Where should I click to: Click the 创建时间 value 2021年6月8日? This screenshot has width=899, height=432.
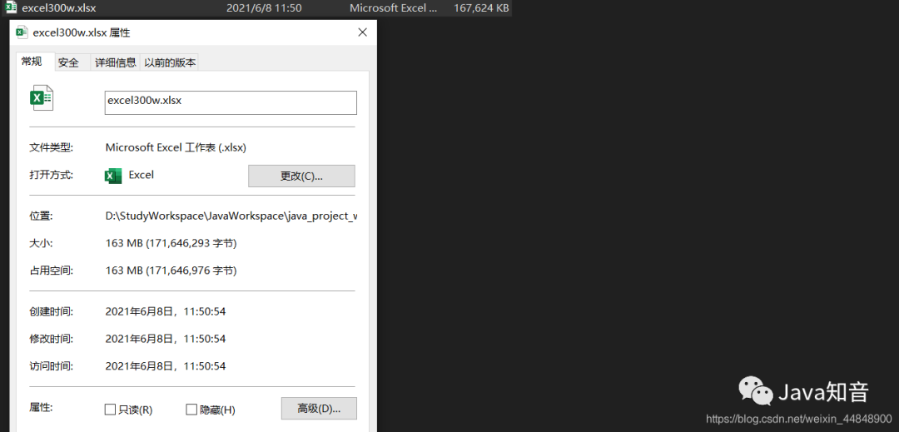[x=166, y=311]
